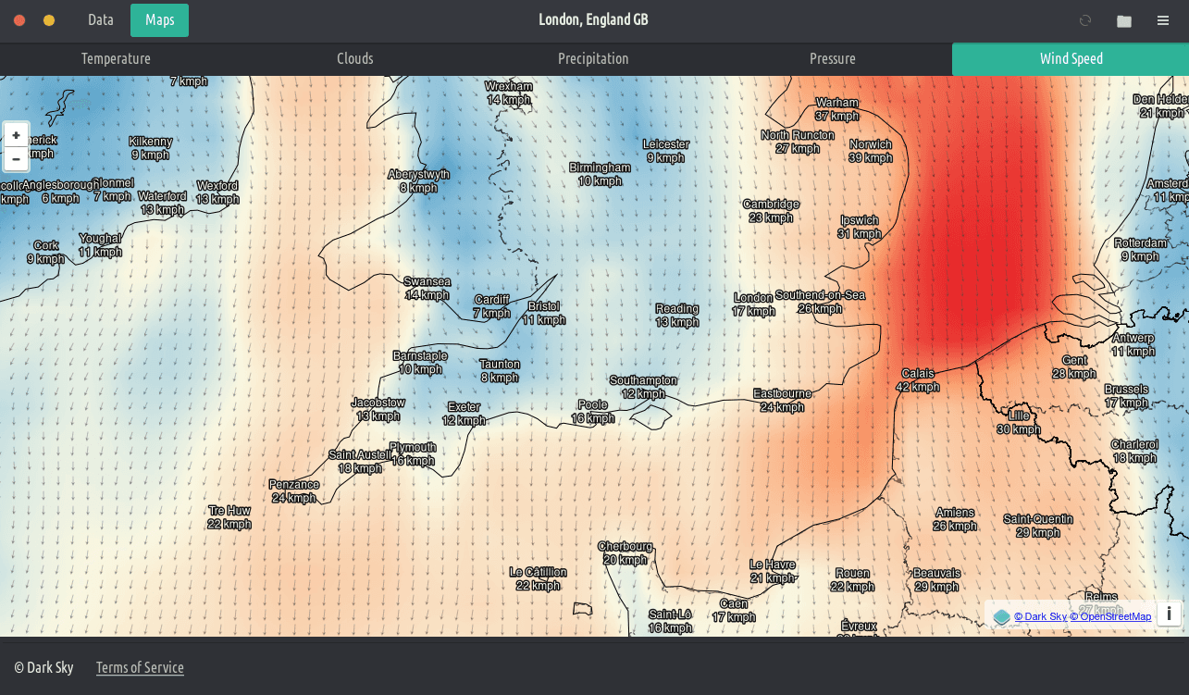Viewport: 1189px width, 695px height.
Task: Click the Beauvais 29 kmph label
Action: point(936,580)
